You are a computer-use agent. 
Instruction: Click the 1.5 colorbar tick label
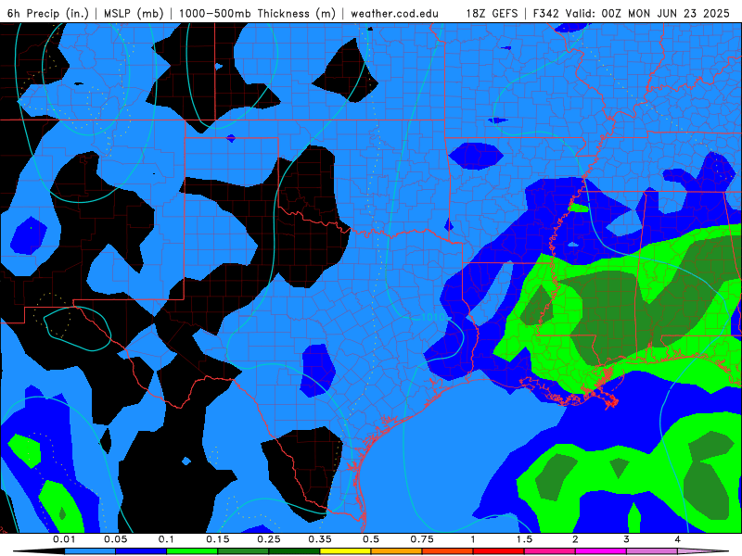click(524, 539)
